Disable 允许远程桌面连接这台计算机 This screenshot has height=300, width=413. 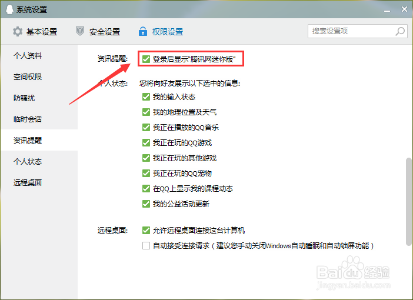(x=146, y=231)
